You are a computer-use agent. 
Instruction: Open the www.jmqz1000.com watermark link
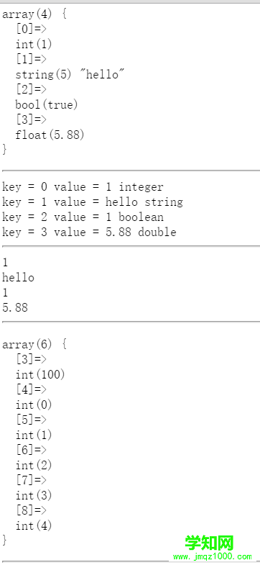point(213,556)
